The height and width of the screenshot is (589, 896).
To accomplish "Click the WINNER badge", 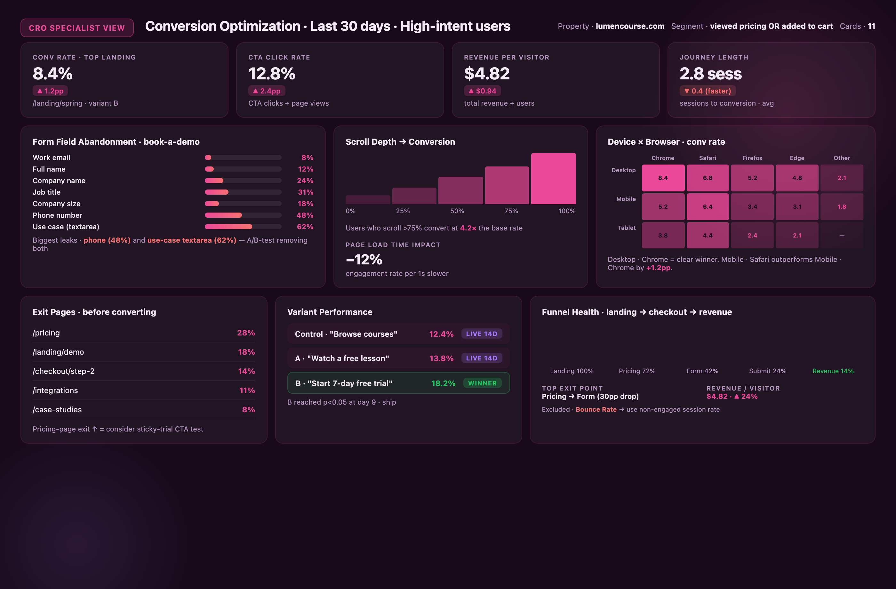I will pyautogui.click(x=482, y=383).
